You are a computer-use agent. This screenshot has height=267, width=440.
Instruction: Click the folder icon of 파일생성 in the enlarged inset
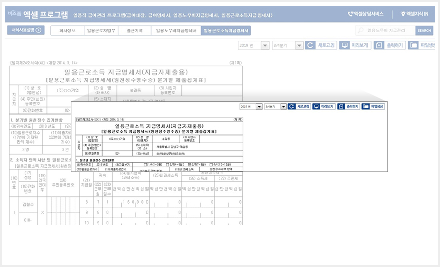(x=365, y=106)
